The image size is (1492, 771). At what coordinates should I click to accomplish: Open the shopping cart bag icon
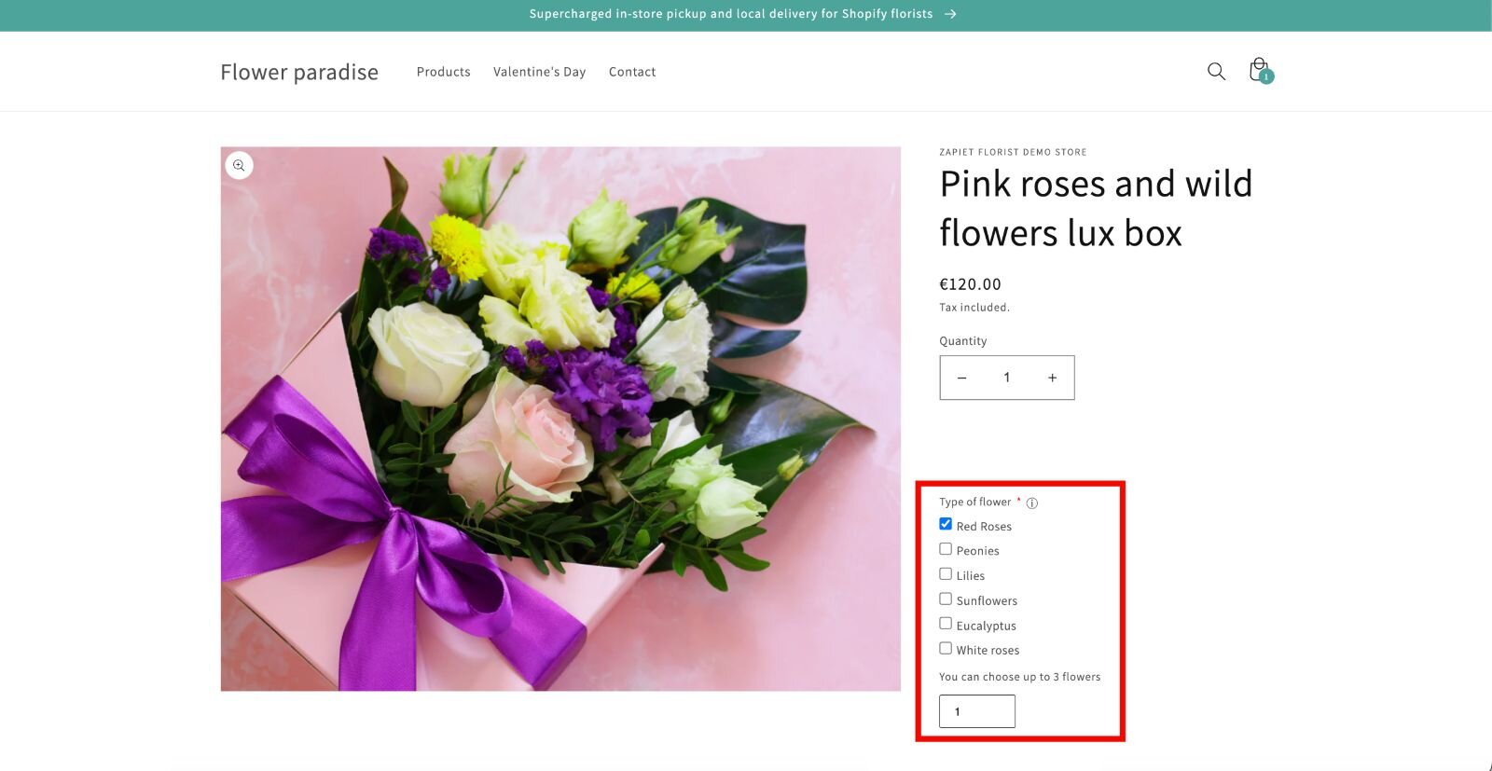(x=1259, y=71)
